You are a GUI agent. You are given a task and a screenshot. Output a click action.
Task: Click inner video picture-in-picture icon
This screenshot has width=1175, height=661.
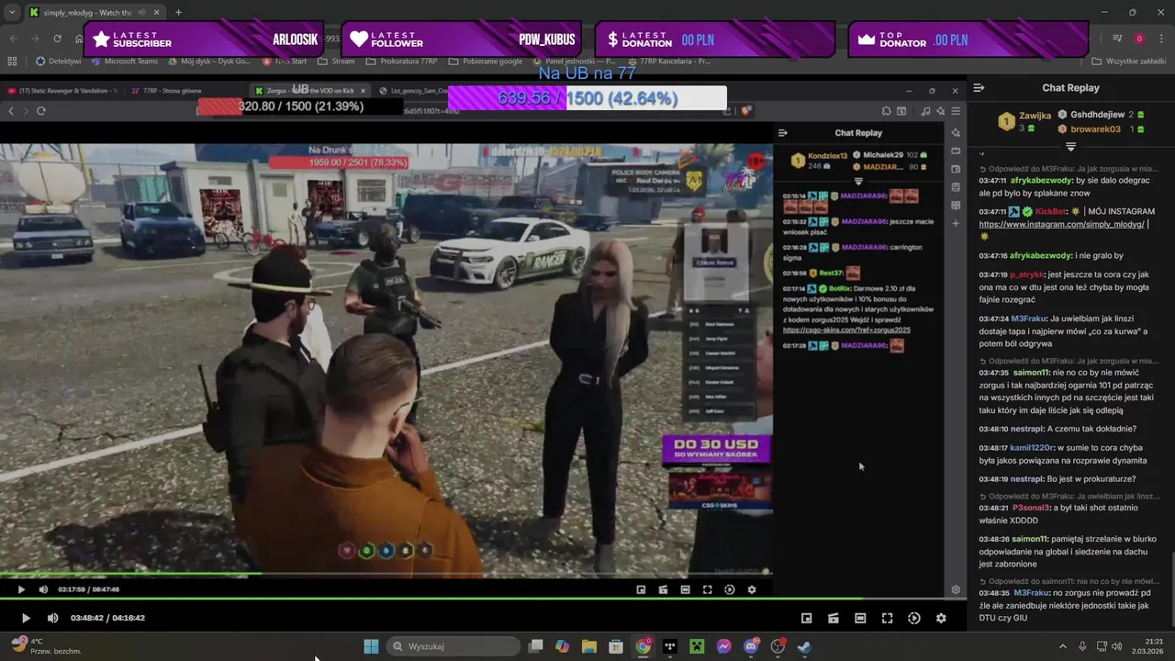pos(641,589)
